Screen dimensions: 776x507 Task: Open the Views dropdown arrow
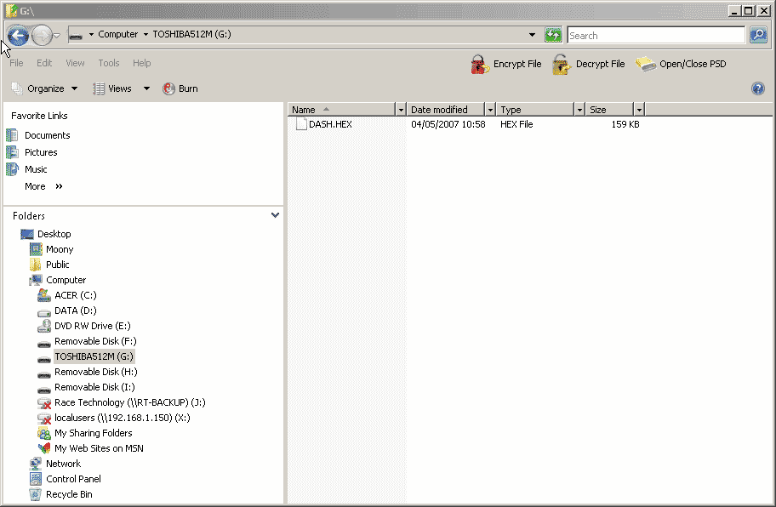click(x=146, y=88)
